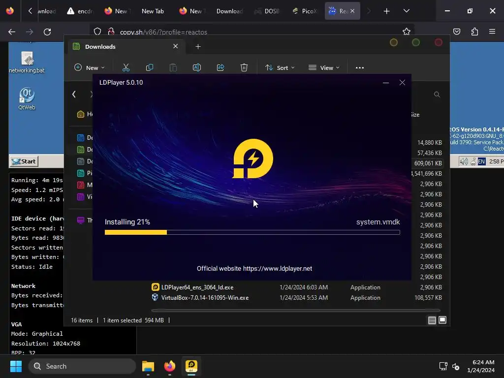The height and width of the screenshot is (378, 504).
Task: Click ReactOS volume tray icon
Action: tap(464, 161)
